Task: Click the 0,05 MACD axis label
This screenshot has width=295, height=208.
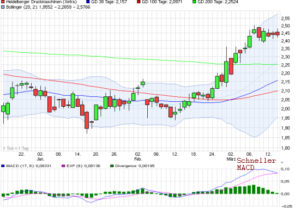Action: pyautogui.click(x=285, y=181)
